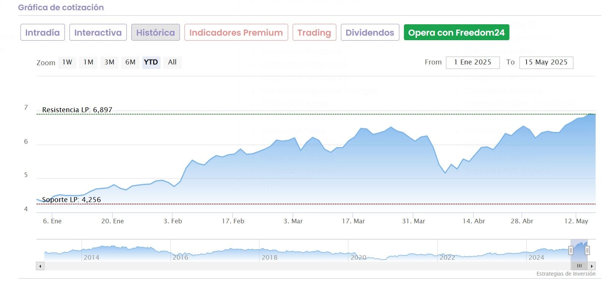Set chart zoom to 1M

pos(88,62)
